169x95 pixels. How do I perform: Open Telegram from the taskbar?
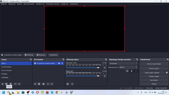[33, 92]
